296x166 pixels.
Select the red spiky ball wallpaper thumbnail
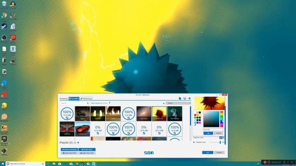coord(159,113)
